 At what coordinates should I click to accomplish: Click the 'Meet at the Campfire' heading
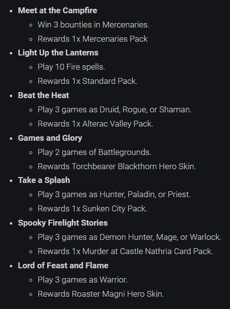point(57,10)
